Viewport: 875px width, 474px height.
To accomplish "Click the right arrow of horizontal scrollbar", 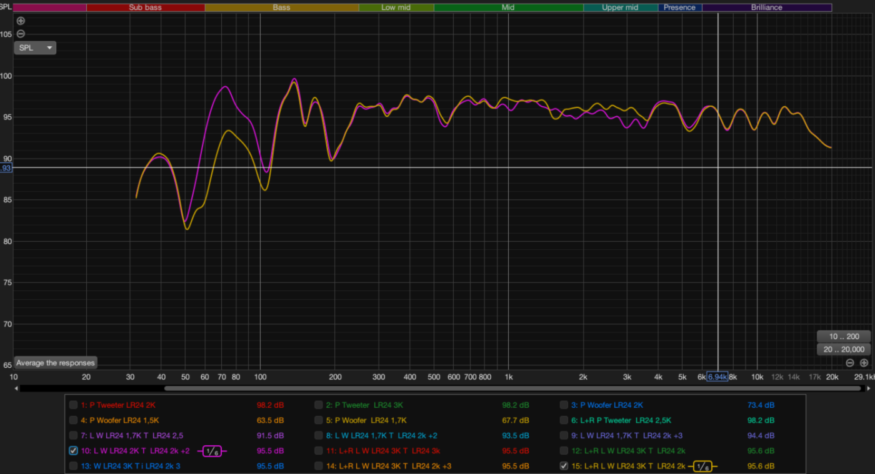I will [x=869, y=388].
